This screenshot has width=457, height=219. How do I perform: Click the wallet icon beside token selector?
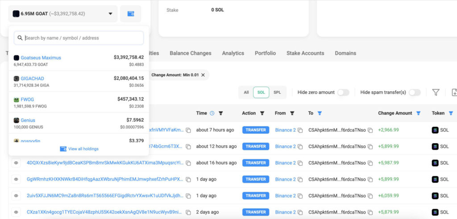click(131, 14)
